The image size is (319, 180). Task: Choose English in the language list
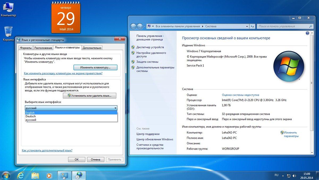[x=71, y=113]
